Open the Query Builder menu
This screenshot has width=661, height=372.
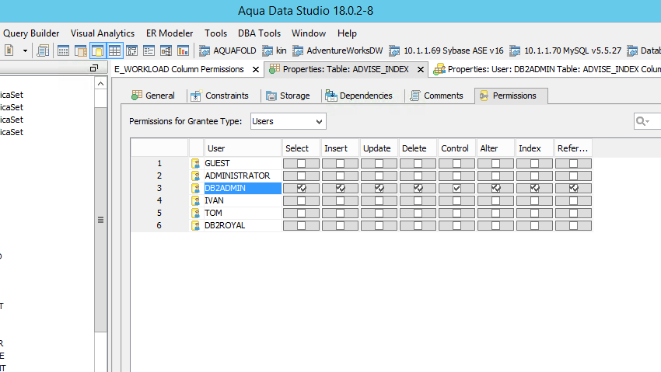pyautogui.click(x=31, y=33)
